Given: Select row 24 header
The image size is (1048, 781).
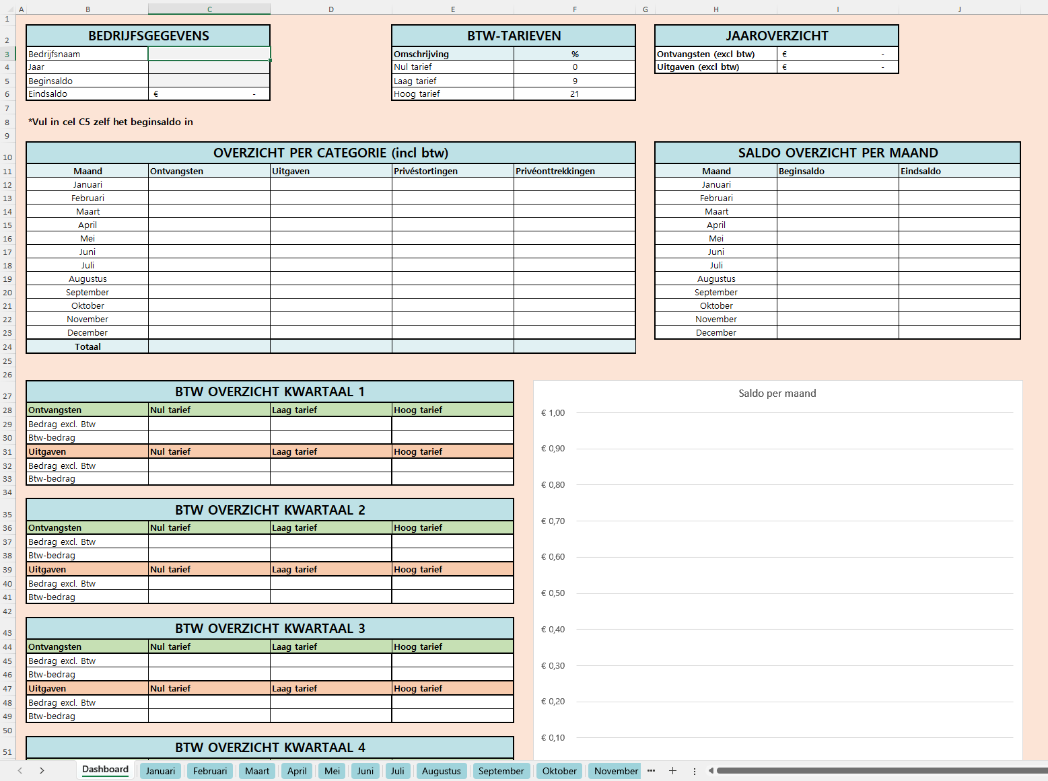Looking at the screenshot, I should [x=7, y=347].
